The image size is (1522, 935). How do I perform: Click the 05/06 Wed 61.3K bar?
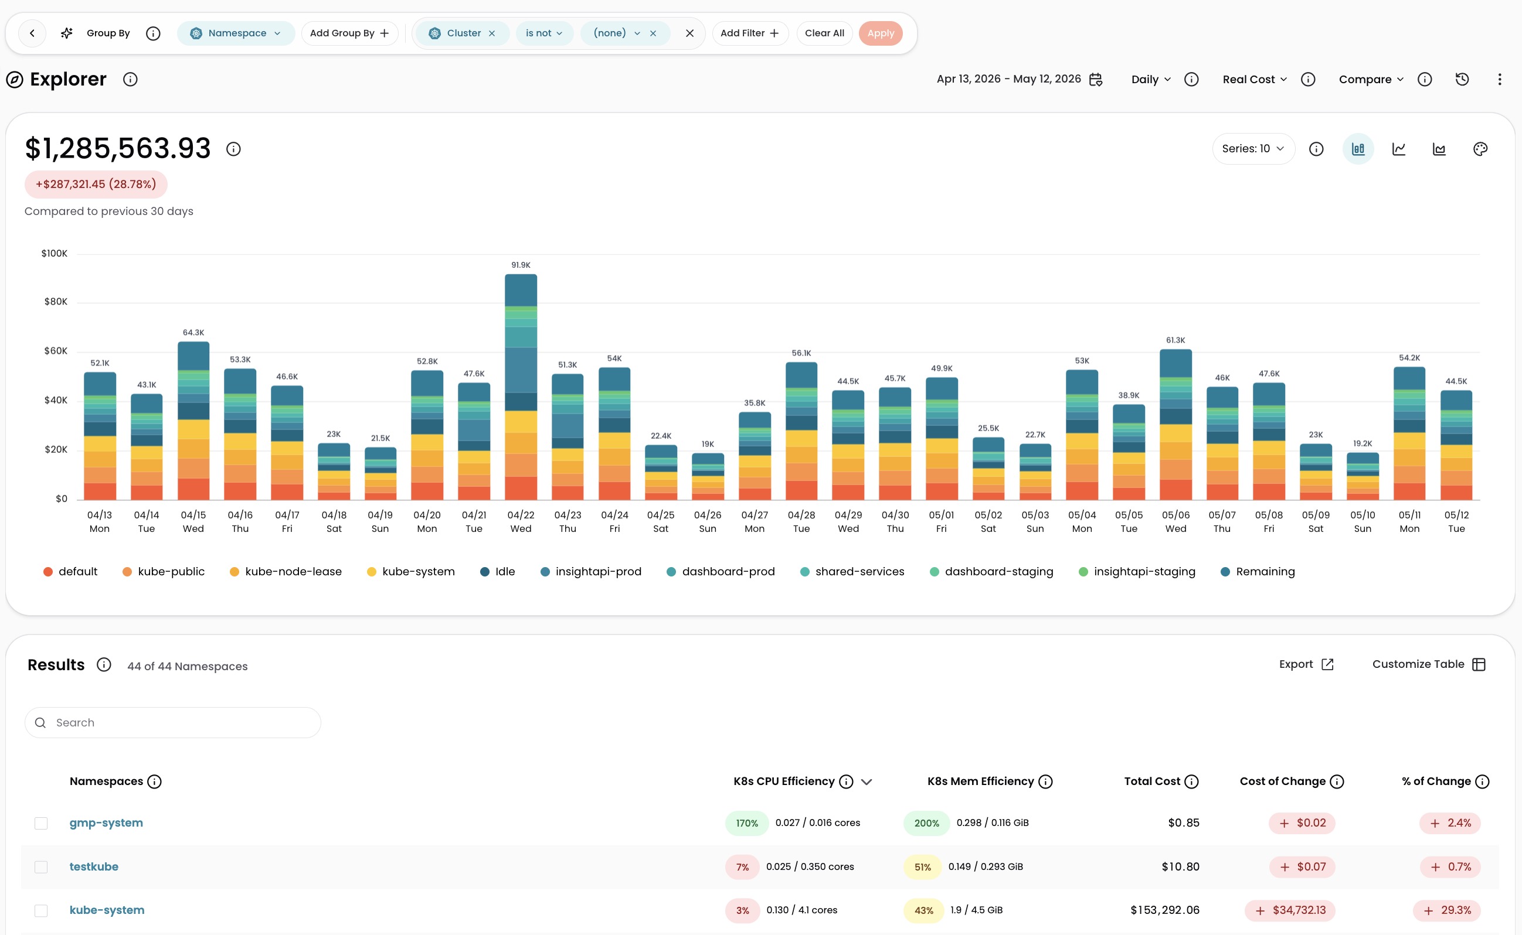pos(1176,425)
